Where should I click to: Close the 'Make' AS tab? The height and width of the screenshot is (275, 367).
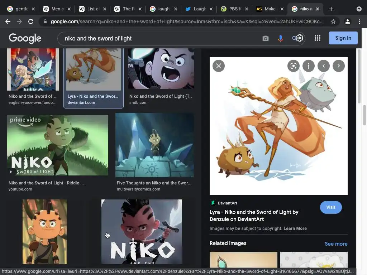pyautogui.click(x=282, y=9)
